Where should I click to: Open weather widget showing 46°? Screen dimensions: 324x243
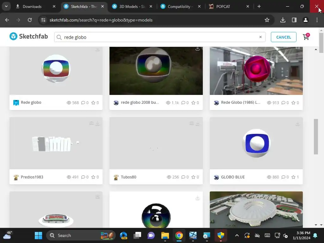8,235
